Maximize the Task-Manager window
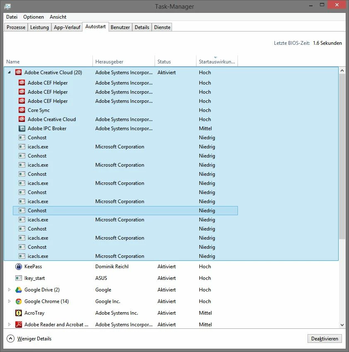Viewport: 349px width, 352px height. pos(322,5)
